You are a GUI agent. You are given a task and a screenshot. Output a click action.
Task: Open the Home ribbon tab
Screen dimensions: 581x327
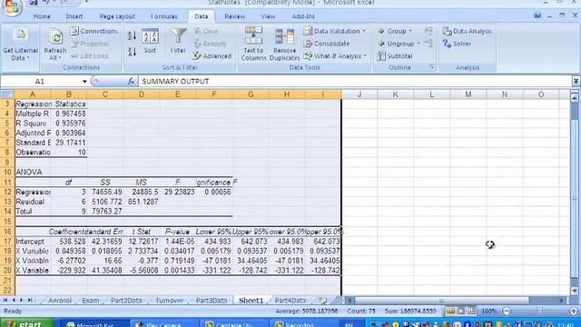pos(42,16)
